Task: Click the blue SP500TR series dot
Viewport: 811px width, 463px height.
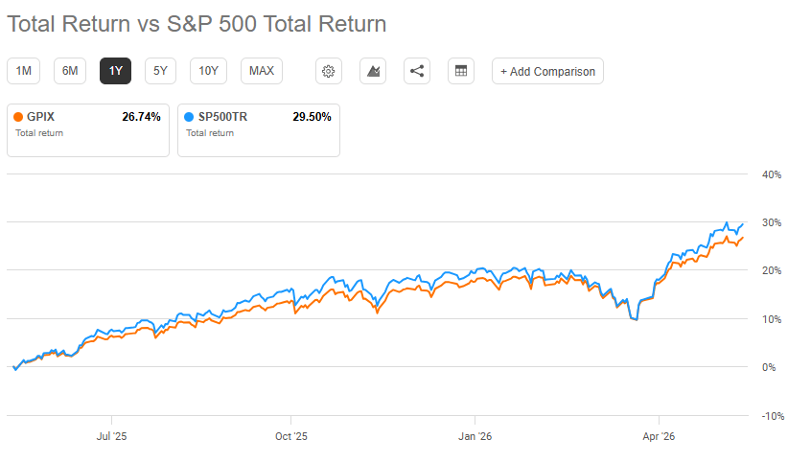Action: pyautogui.click(x=189, y=117)
